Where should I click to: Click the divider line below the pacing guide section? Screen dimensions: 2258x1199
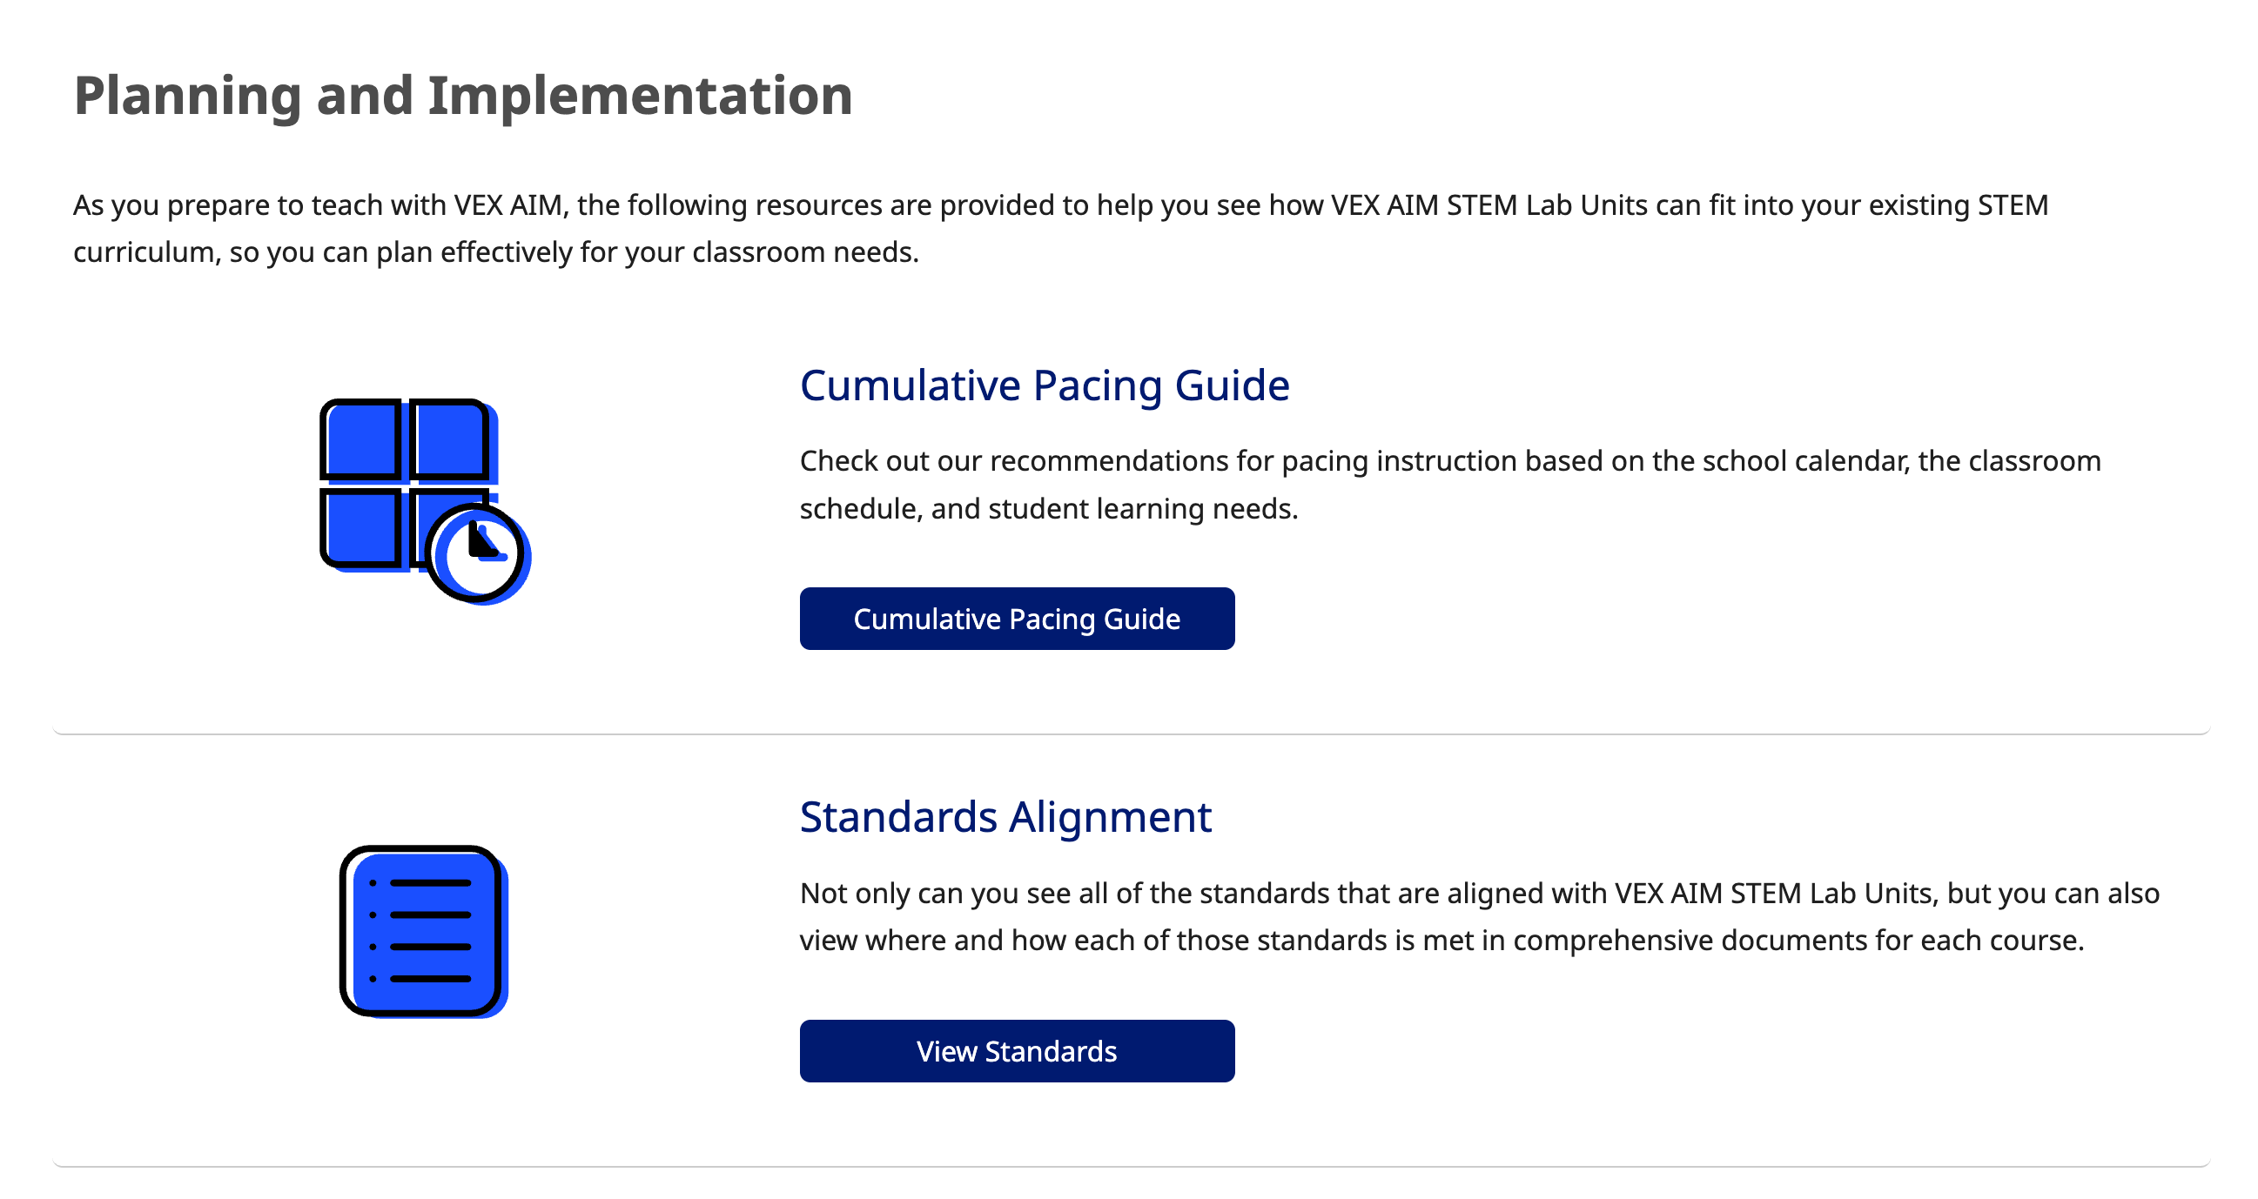pos(1131,733)
